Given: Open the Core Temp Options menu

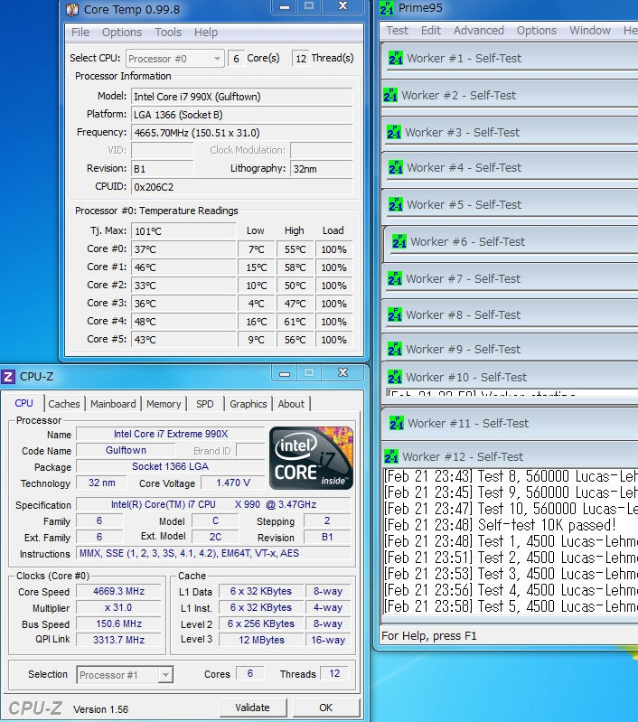Looking at the screenshot, I should 121,33.
